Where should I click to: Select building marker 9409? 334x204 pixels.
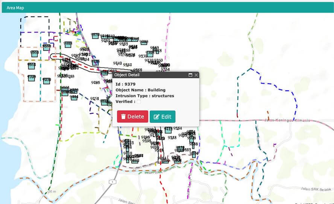click(47, 81)
